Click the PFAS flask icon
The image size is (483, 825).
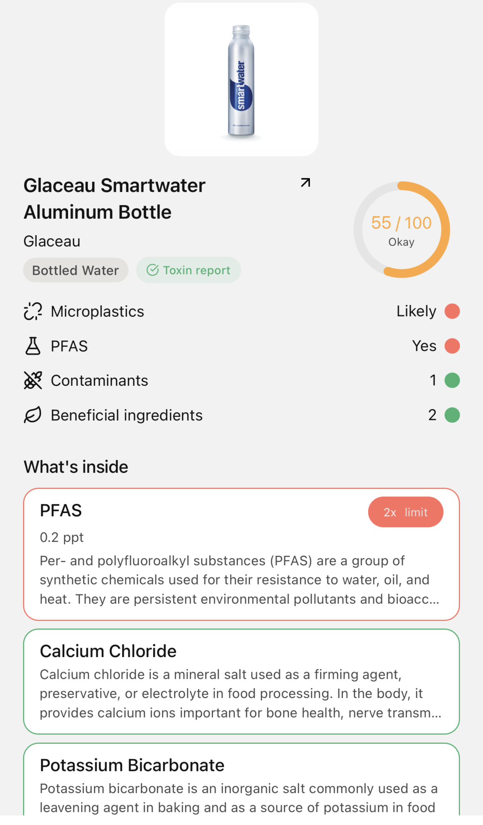coord(33,346)
